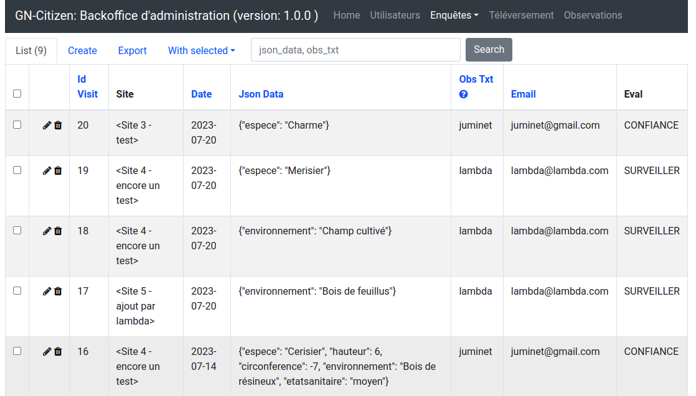
Task: Delete visit 20 using trash icon
Action: click(x=58, y=126)
